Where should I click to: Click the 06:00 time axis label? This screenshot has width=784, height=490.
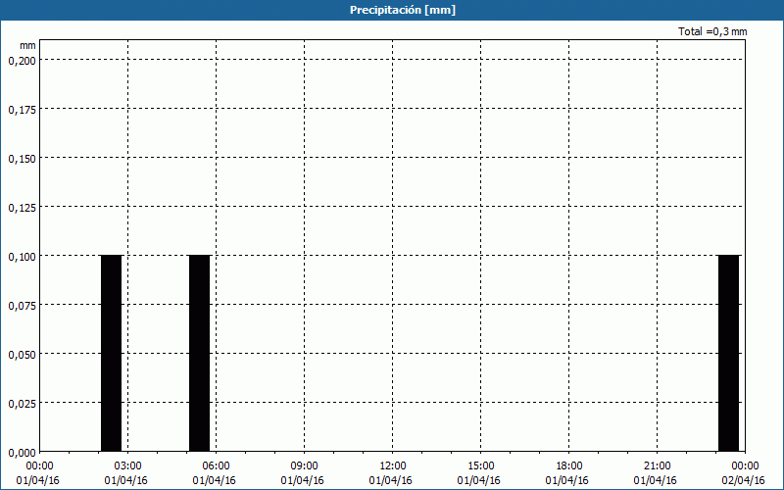coord(216,466)
